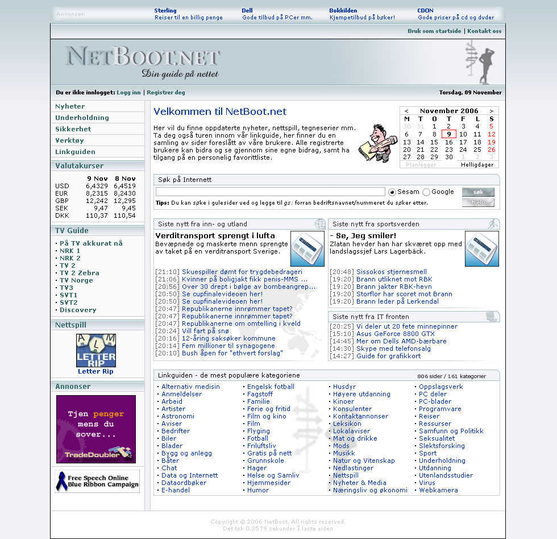Click the Helligdager calendar link
The image size is (557, 539).
[x=477, y=165]
